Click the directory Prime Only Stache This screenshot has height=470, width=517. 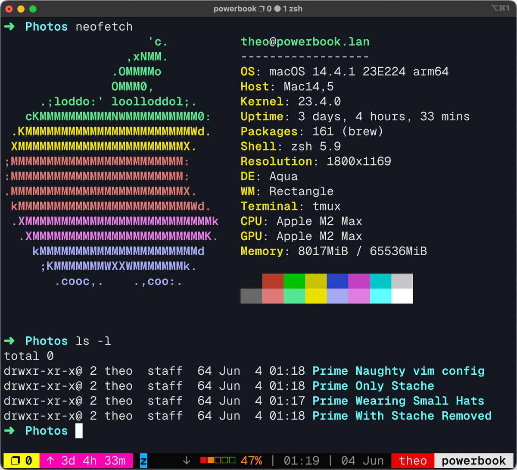[374, 386]
